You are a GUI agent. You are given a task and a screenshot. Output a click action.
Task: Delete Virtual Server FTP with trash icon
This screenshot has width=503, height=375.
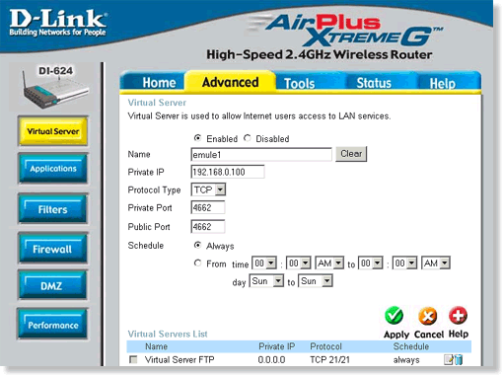(x=459, y=359)
